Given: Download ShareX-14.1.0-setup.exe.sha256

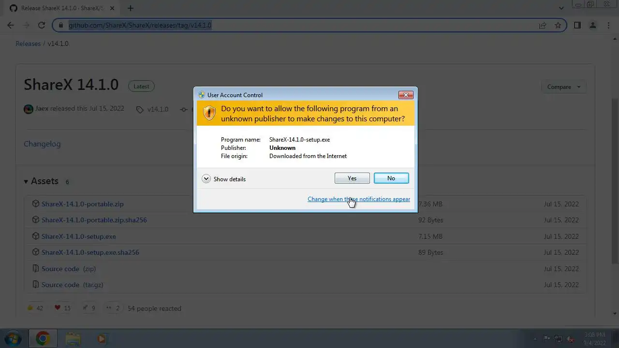Looking at the screenshot, I should point(90,252).
